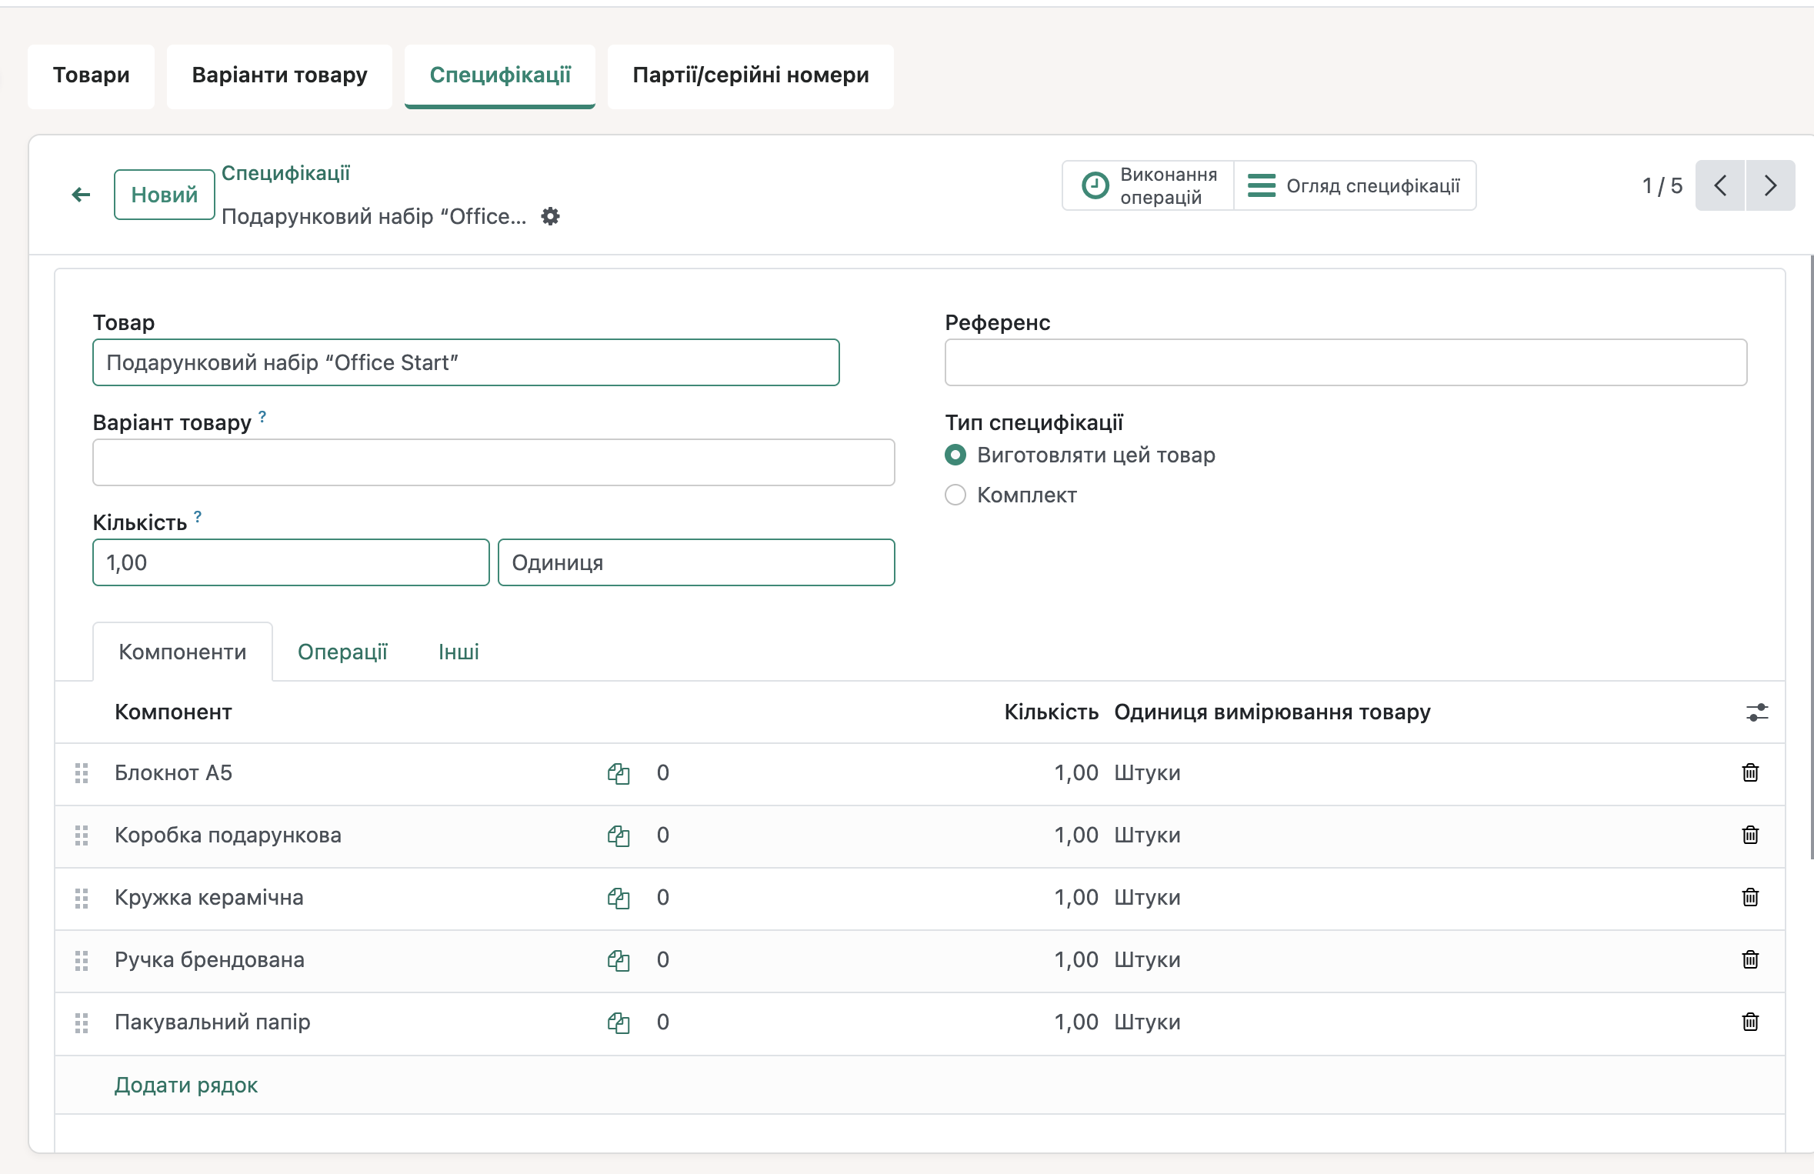The height and width of the screenshot is (1174, 1814).
Task: Go to the previous record
Action: pyautogui.click(x=1720, y=185)
